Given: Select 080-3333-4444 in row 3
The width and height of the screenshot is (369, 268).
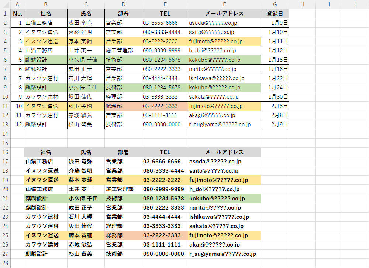Looking at the screenshot, I should pyautogui.click(x=165, y=32).
